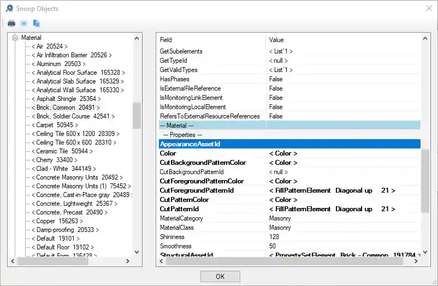Click the Value column header
The height and width of the screenshot is (286, 438).
coord(276,40)
